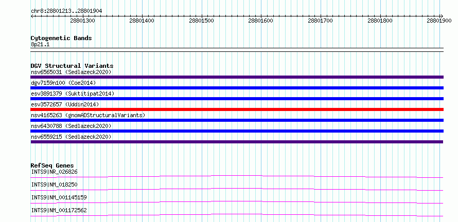Select the blue bar under dgv7159n100

(237, 88)
